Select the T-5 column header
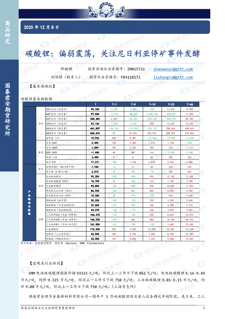 (133, 105)
